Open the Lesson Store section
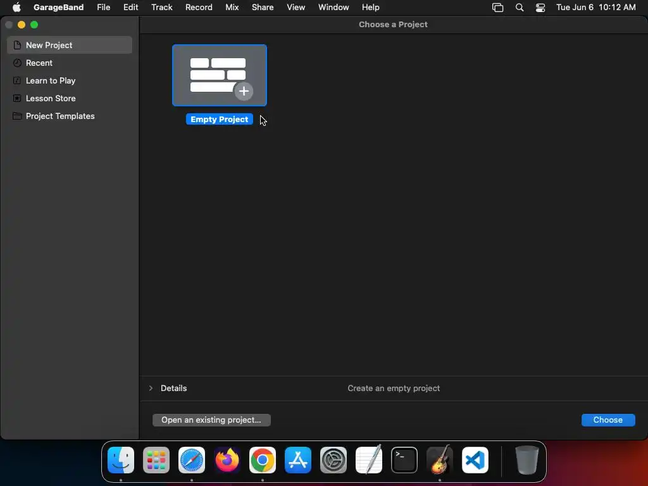This screenshot has width=648, height=486. click(x=70, y=98)
